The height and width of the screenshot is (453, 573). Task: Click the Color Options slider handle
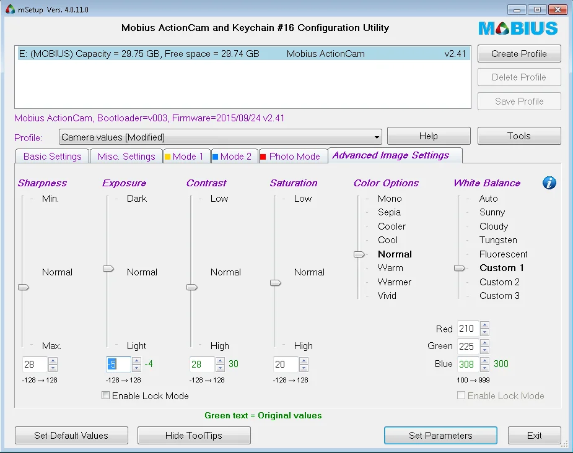point(359,254)
